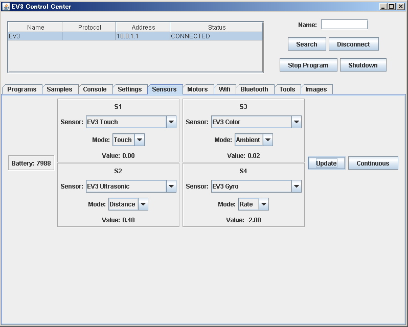Disconnect from the EV3 brick

pos(354,44)
